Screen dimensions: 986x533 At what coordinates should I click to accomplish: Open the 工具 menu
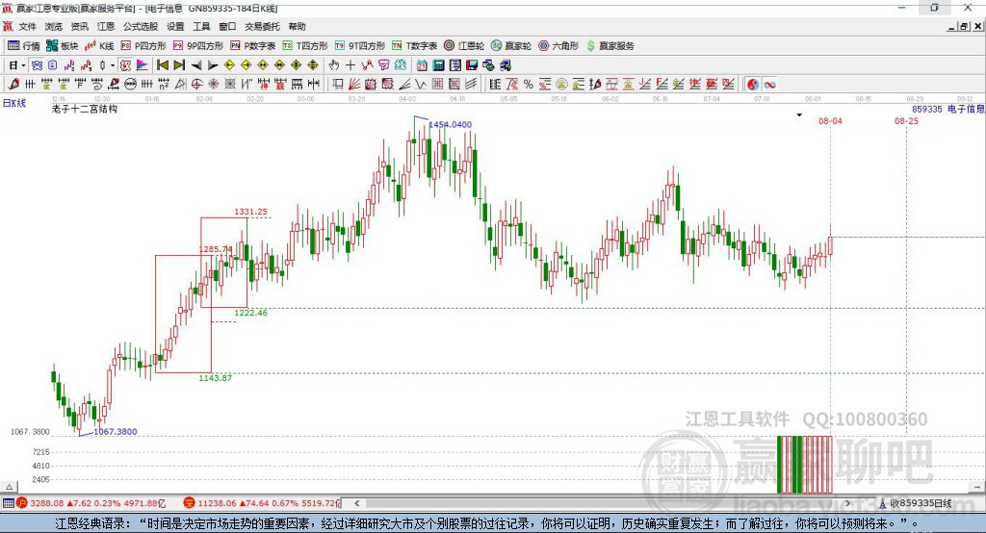click(x=201, y=26)
